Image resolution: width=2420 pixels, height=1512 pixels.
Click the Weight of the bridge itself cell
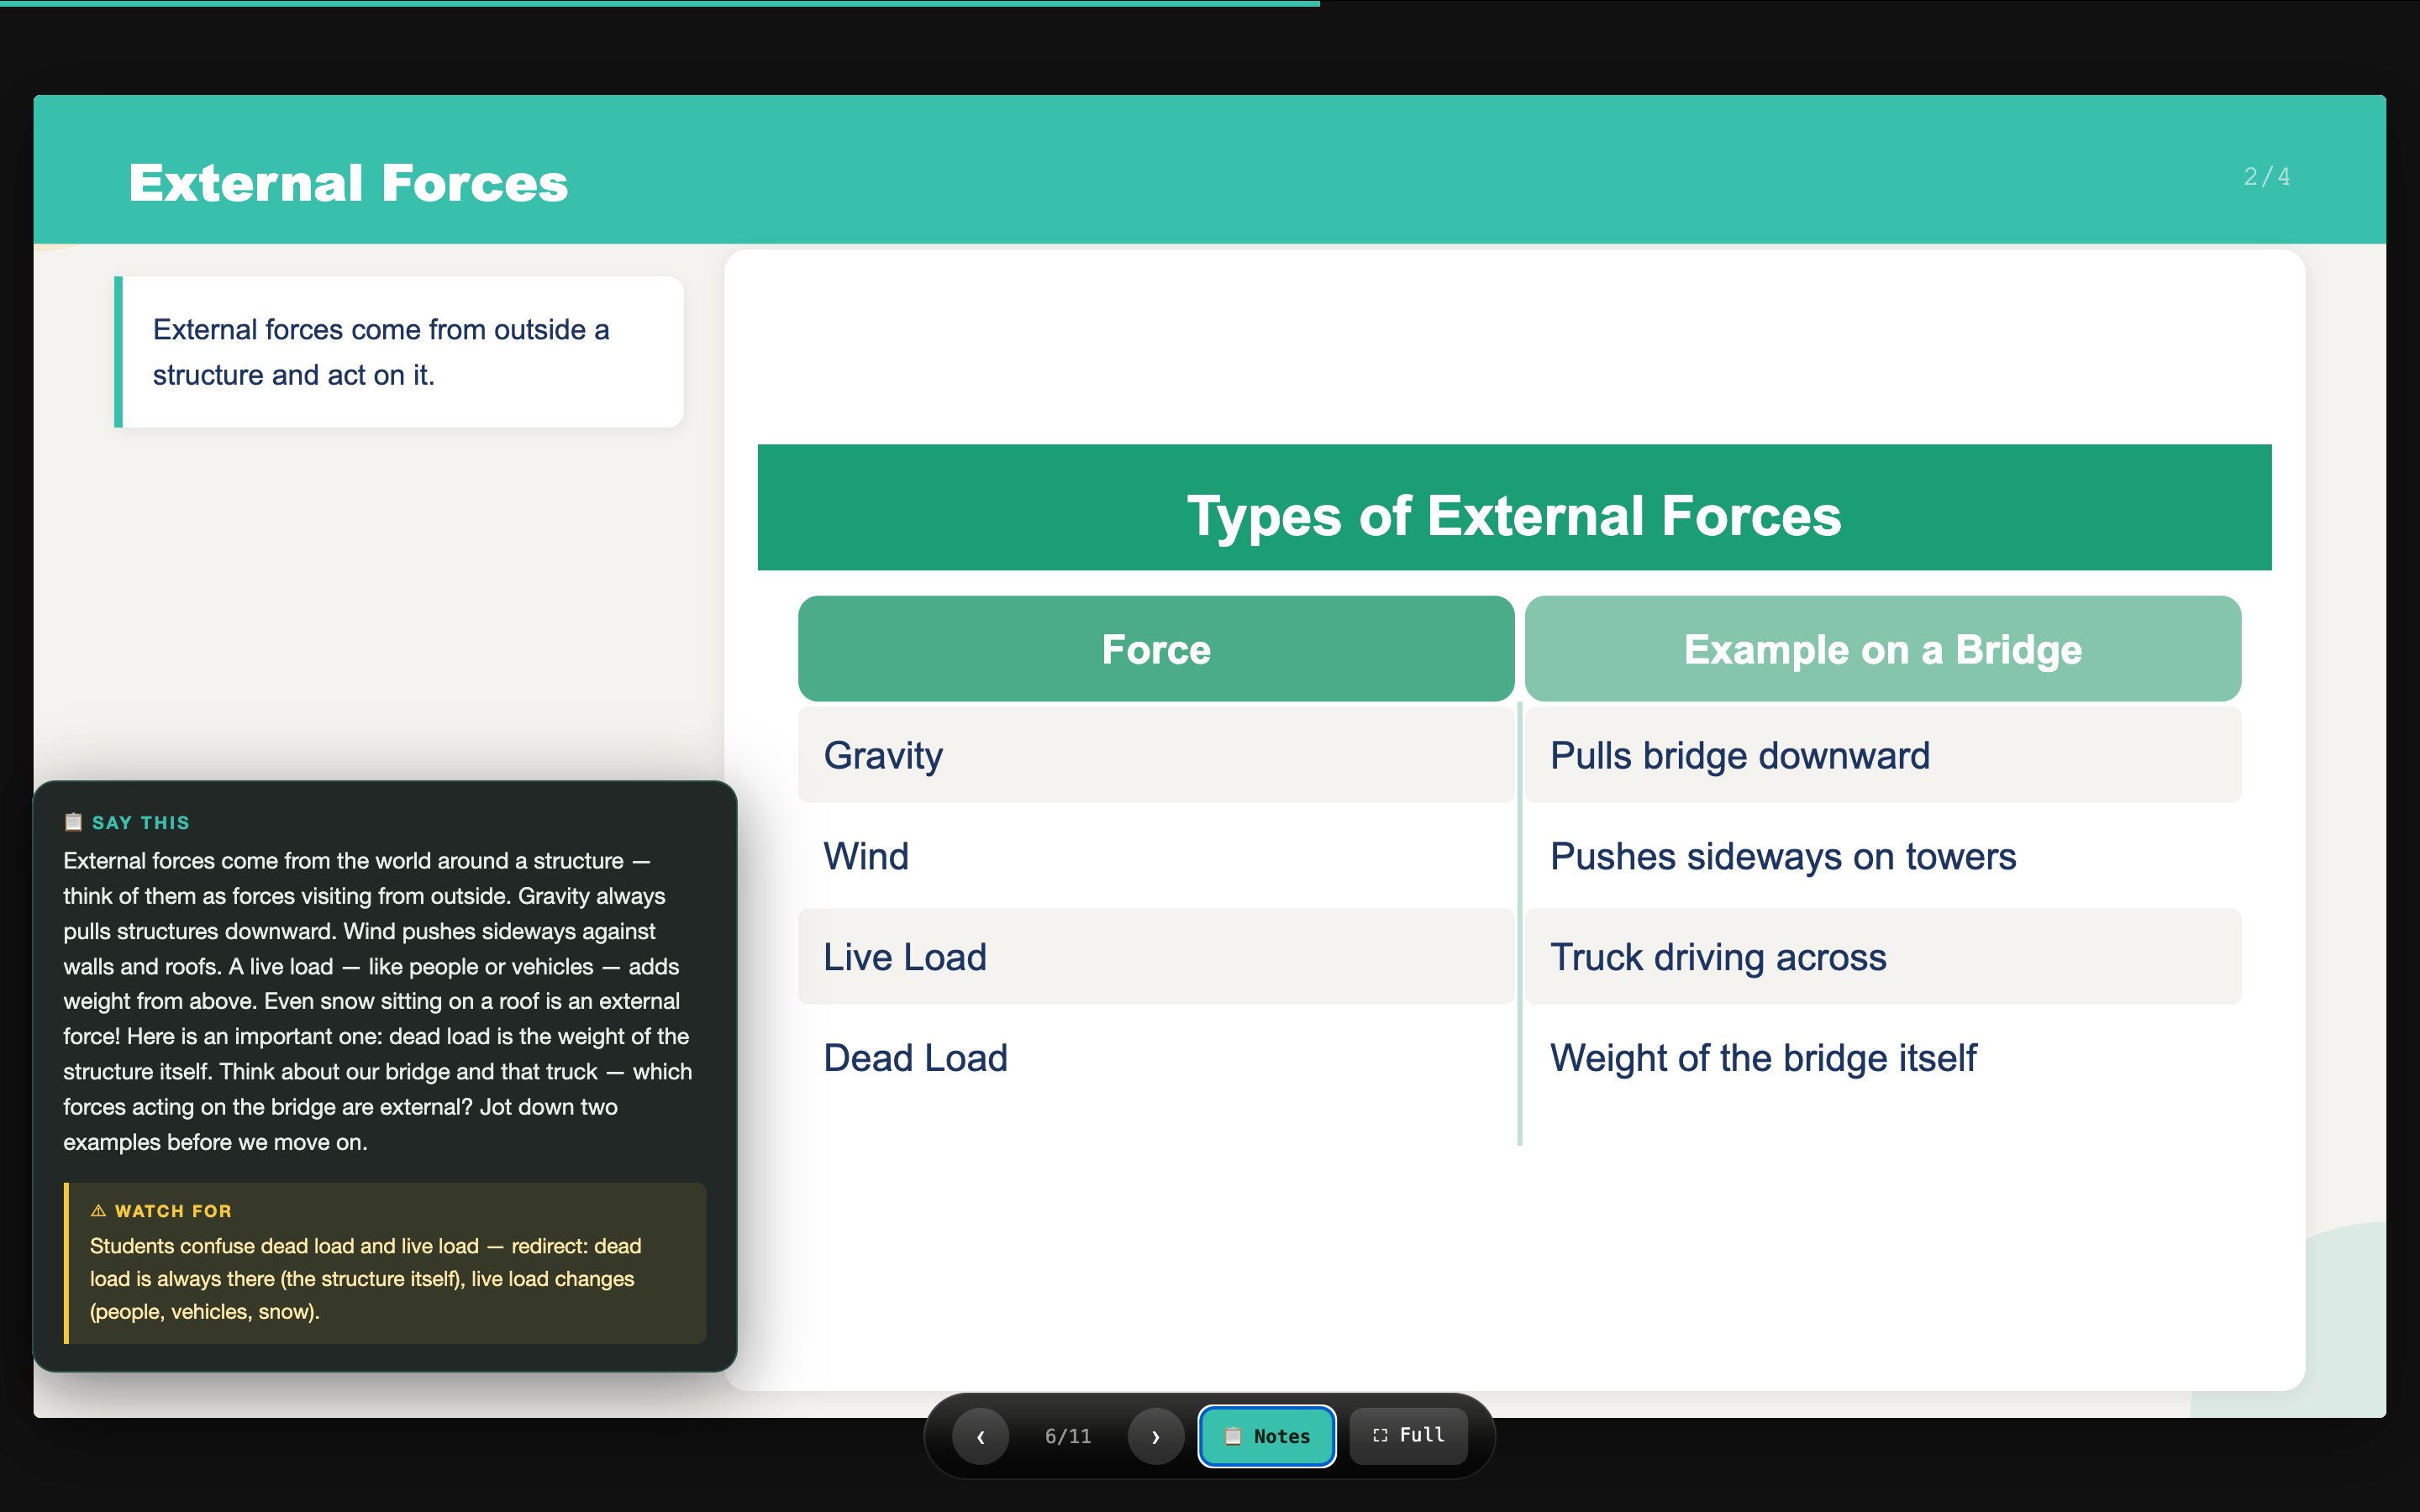click(1883, 1058)
